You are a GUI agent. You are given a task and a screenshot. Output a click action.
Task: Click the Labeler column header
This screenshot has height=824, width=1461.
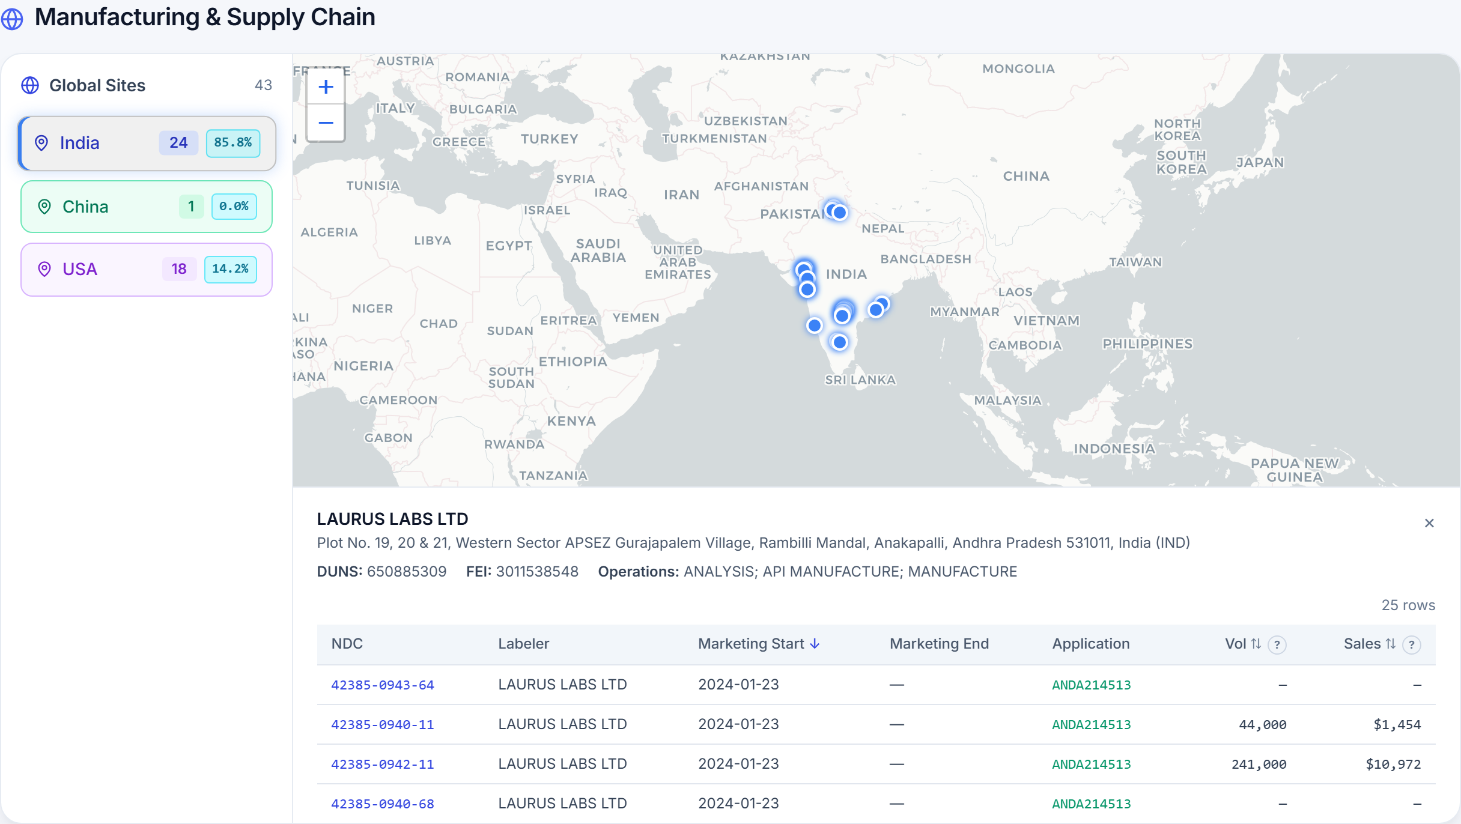[x=524, y=644]
